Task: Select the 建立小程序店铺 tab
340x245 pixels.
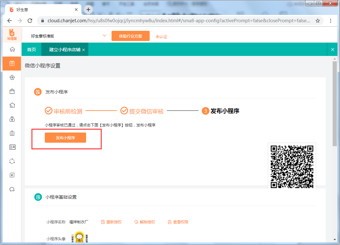Action: click(x=65, y=50)
